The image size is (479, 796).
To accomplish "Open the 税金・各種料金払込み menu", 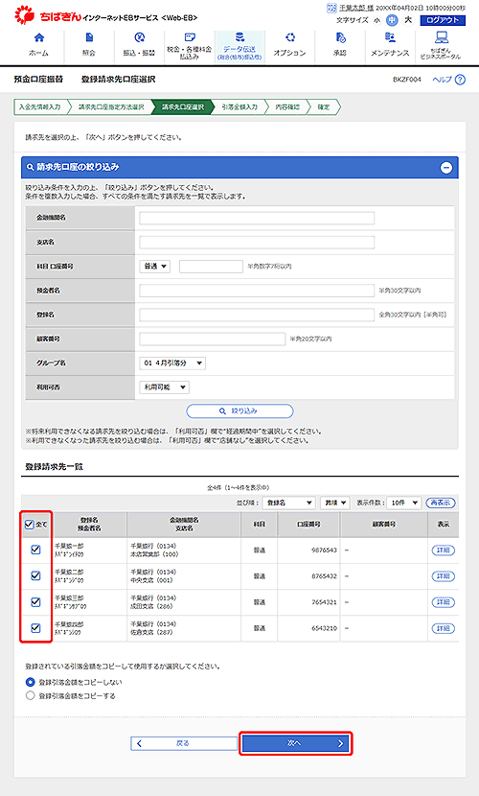I will click(190, 46).
